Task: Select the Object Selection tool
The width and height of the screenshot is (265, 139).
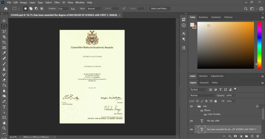Action: coord(4,37)
